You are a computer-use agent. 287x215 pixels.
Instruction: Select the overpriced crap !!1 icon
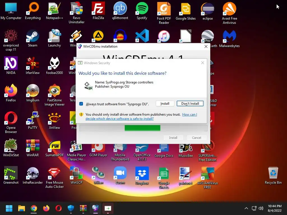pos(11,40)
